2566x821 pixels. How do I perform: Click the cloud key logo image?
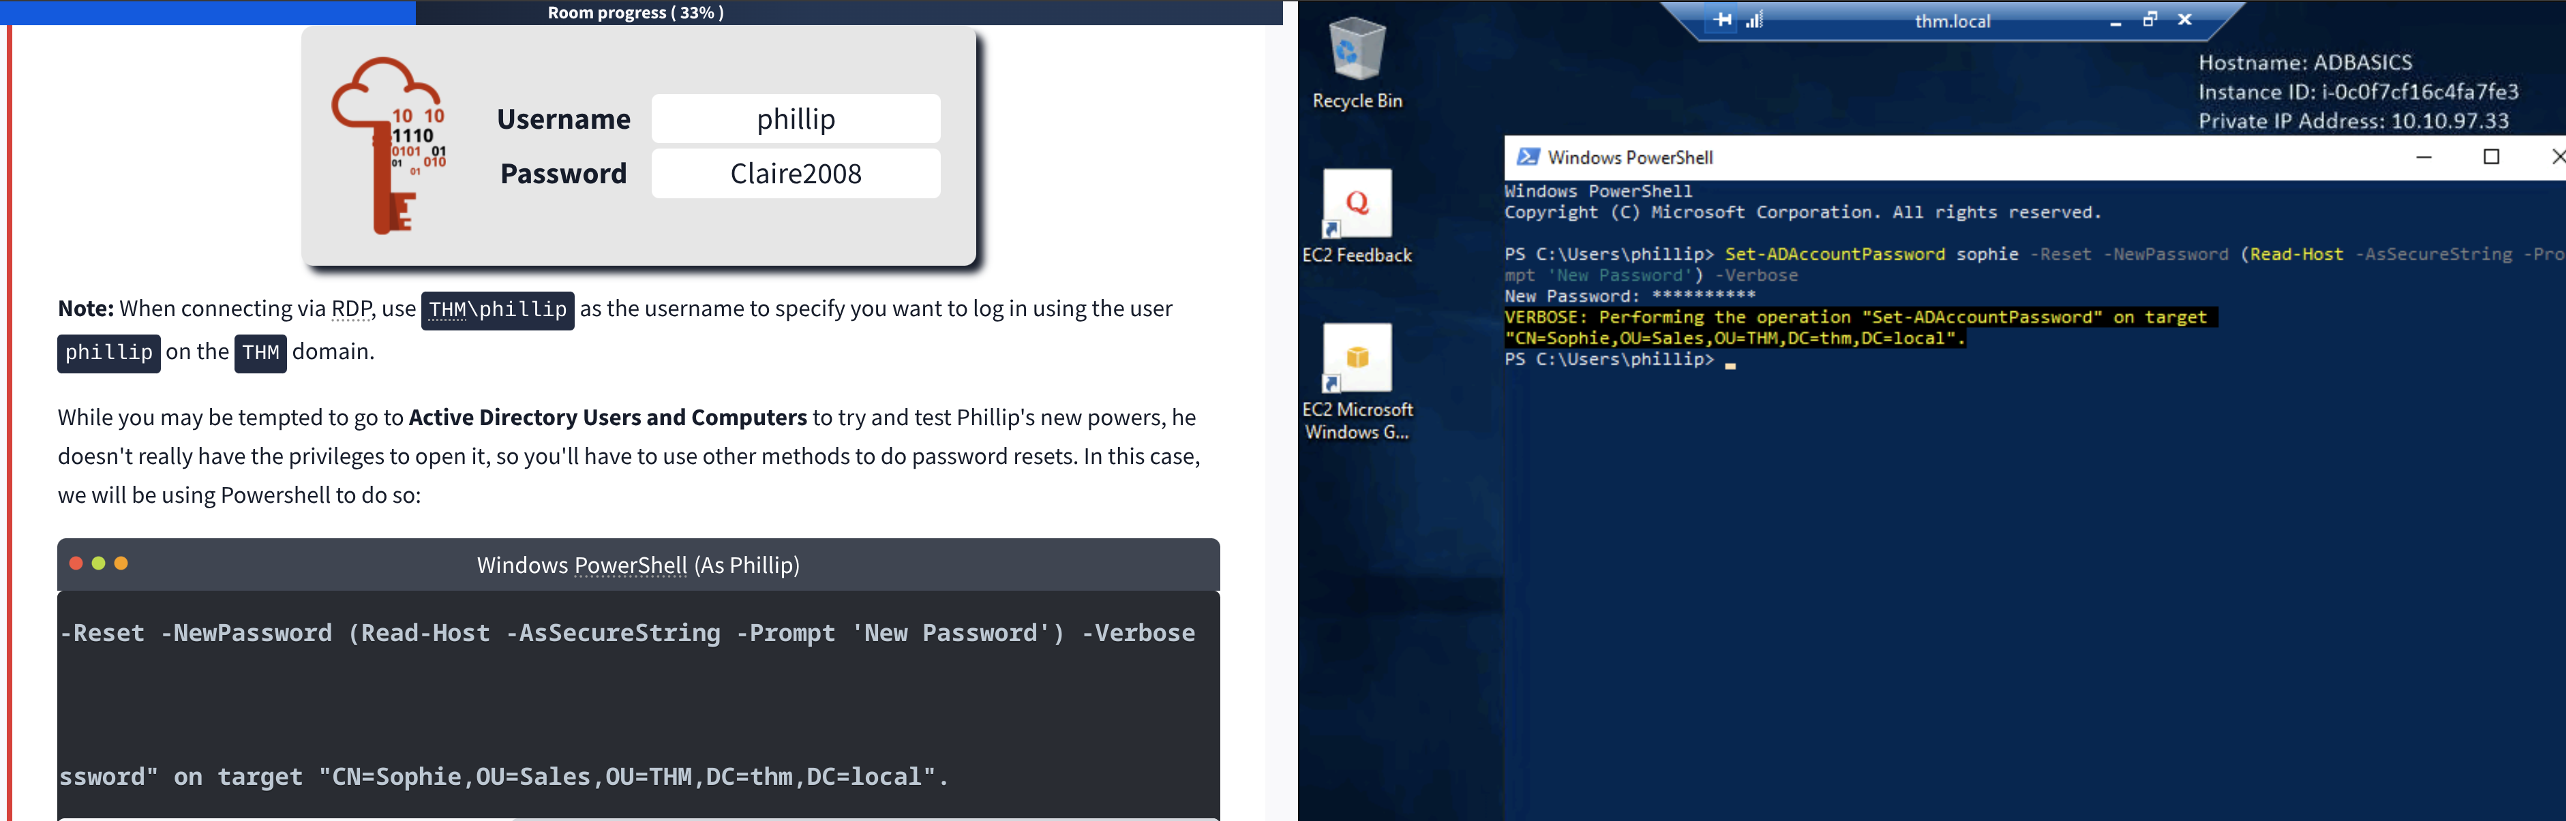389,146
